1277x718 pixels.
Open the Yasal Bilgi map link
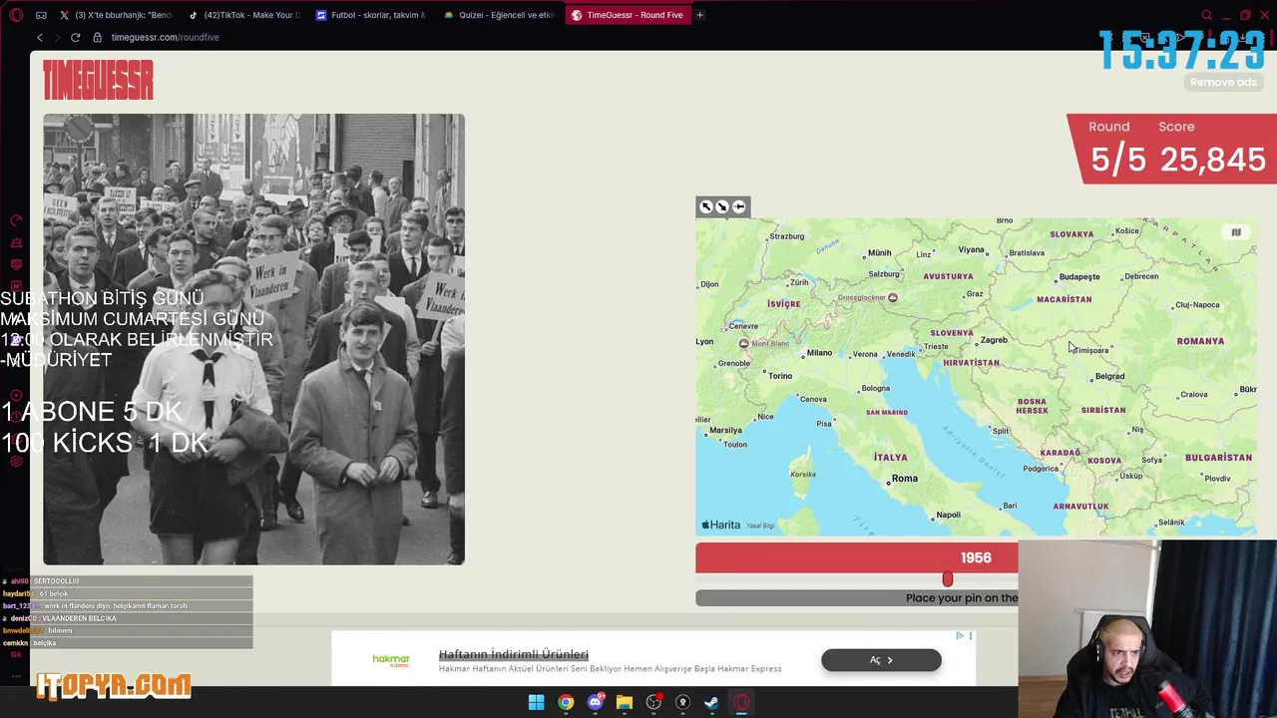tap(760, 526)
